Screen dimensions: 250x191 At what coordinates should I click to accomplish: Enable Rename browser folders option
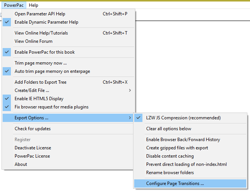coord(190,173)
